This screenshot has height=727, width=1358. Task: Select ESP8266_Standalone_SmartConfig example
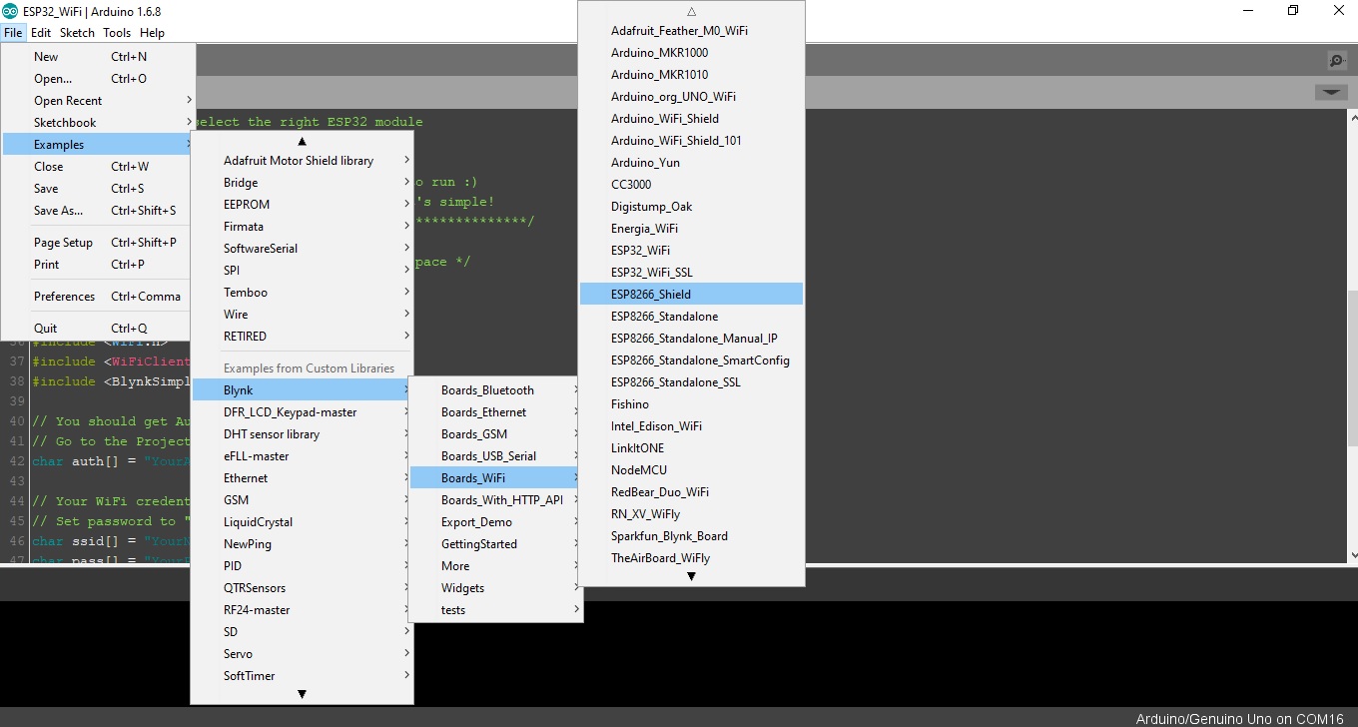[x=691, y=361]
